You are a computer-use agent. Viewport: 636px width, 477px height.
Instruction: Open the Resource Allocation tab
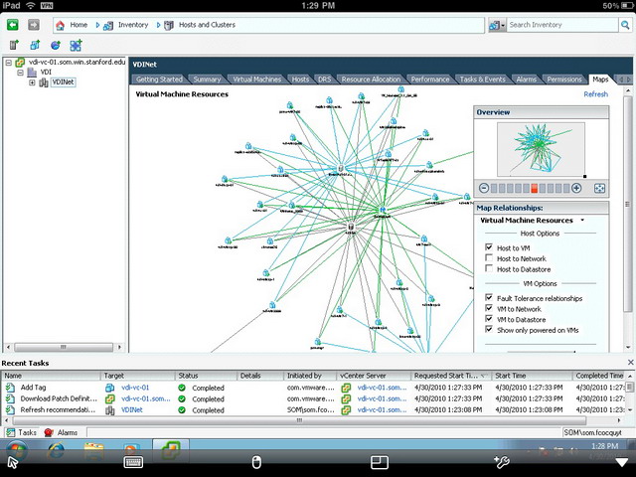[x=371, y=79]
